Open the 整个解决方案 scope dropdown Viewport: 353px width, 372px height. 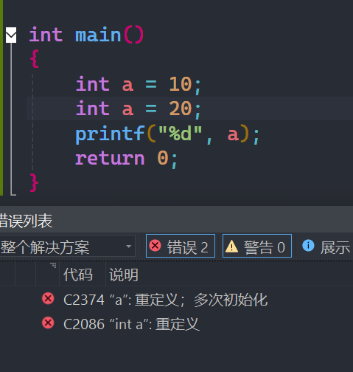[67, 246]
